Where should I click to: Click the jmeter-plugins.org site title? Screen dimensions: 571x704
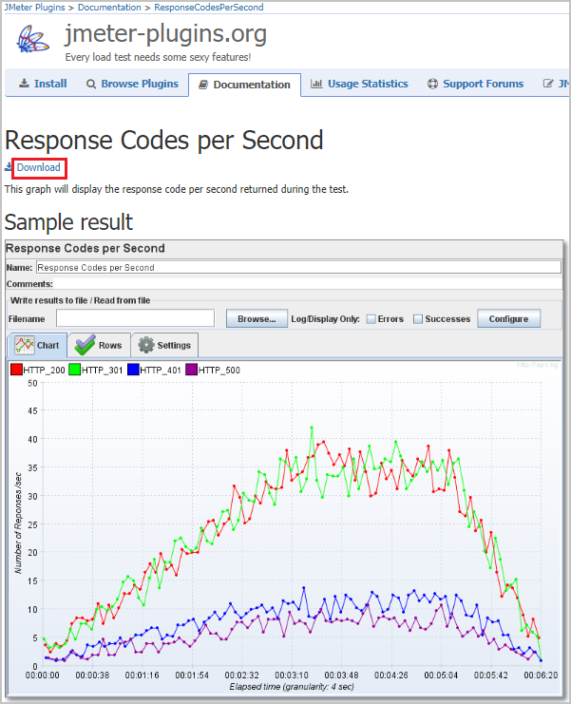[x=165, y=33]
